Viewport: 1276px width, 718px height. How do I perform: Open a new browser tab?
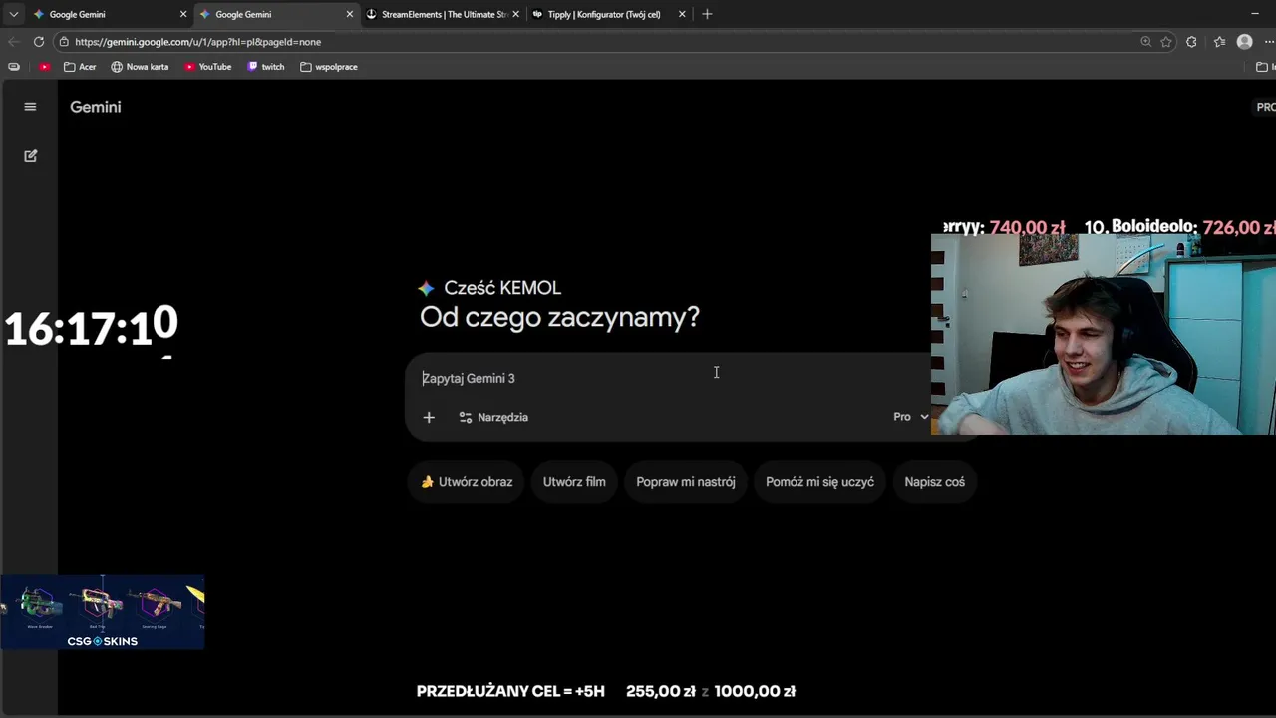[x=707, y=14]
